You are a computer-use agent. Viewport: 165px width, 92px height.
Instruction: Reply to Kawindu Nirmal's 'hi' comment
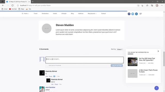pos(51,76)
